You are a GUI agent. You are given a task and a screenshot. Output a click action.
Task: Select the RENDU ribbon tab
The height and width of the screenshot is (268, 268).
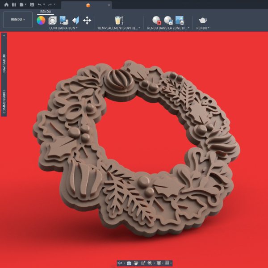(46, 12)
